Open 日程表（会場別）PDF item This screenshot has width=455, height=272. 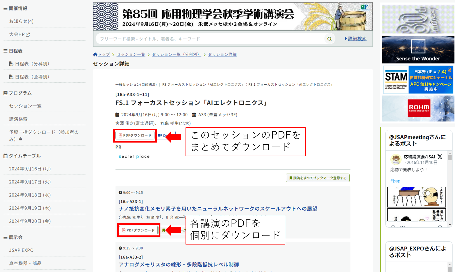click(29, 77)
